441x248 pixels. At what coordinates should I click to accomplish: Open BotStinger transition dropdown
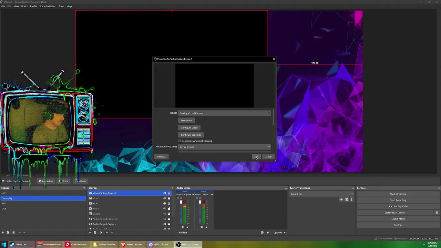pyautogui.click(x=322, y=194)
